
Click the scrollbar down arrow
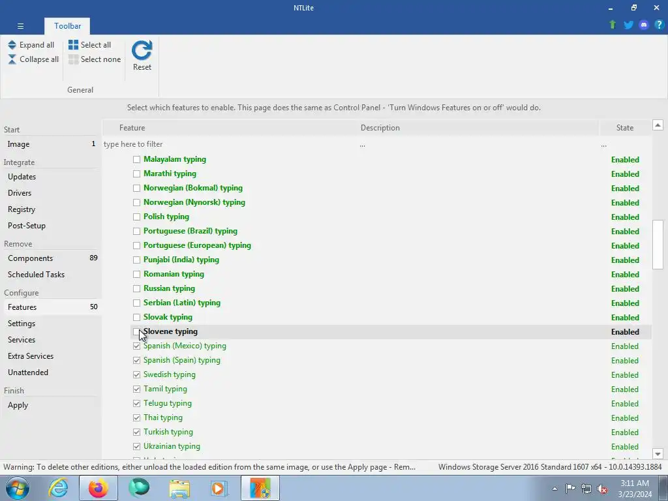tap(658, 454)
